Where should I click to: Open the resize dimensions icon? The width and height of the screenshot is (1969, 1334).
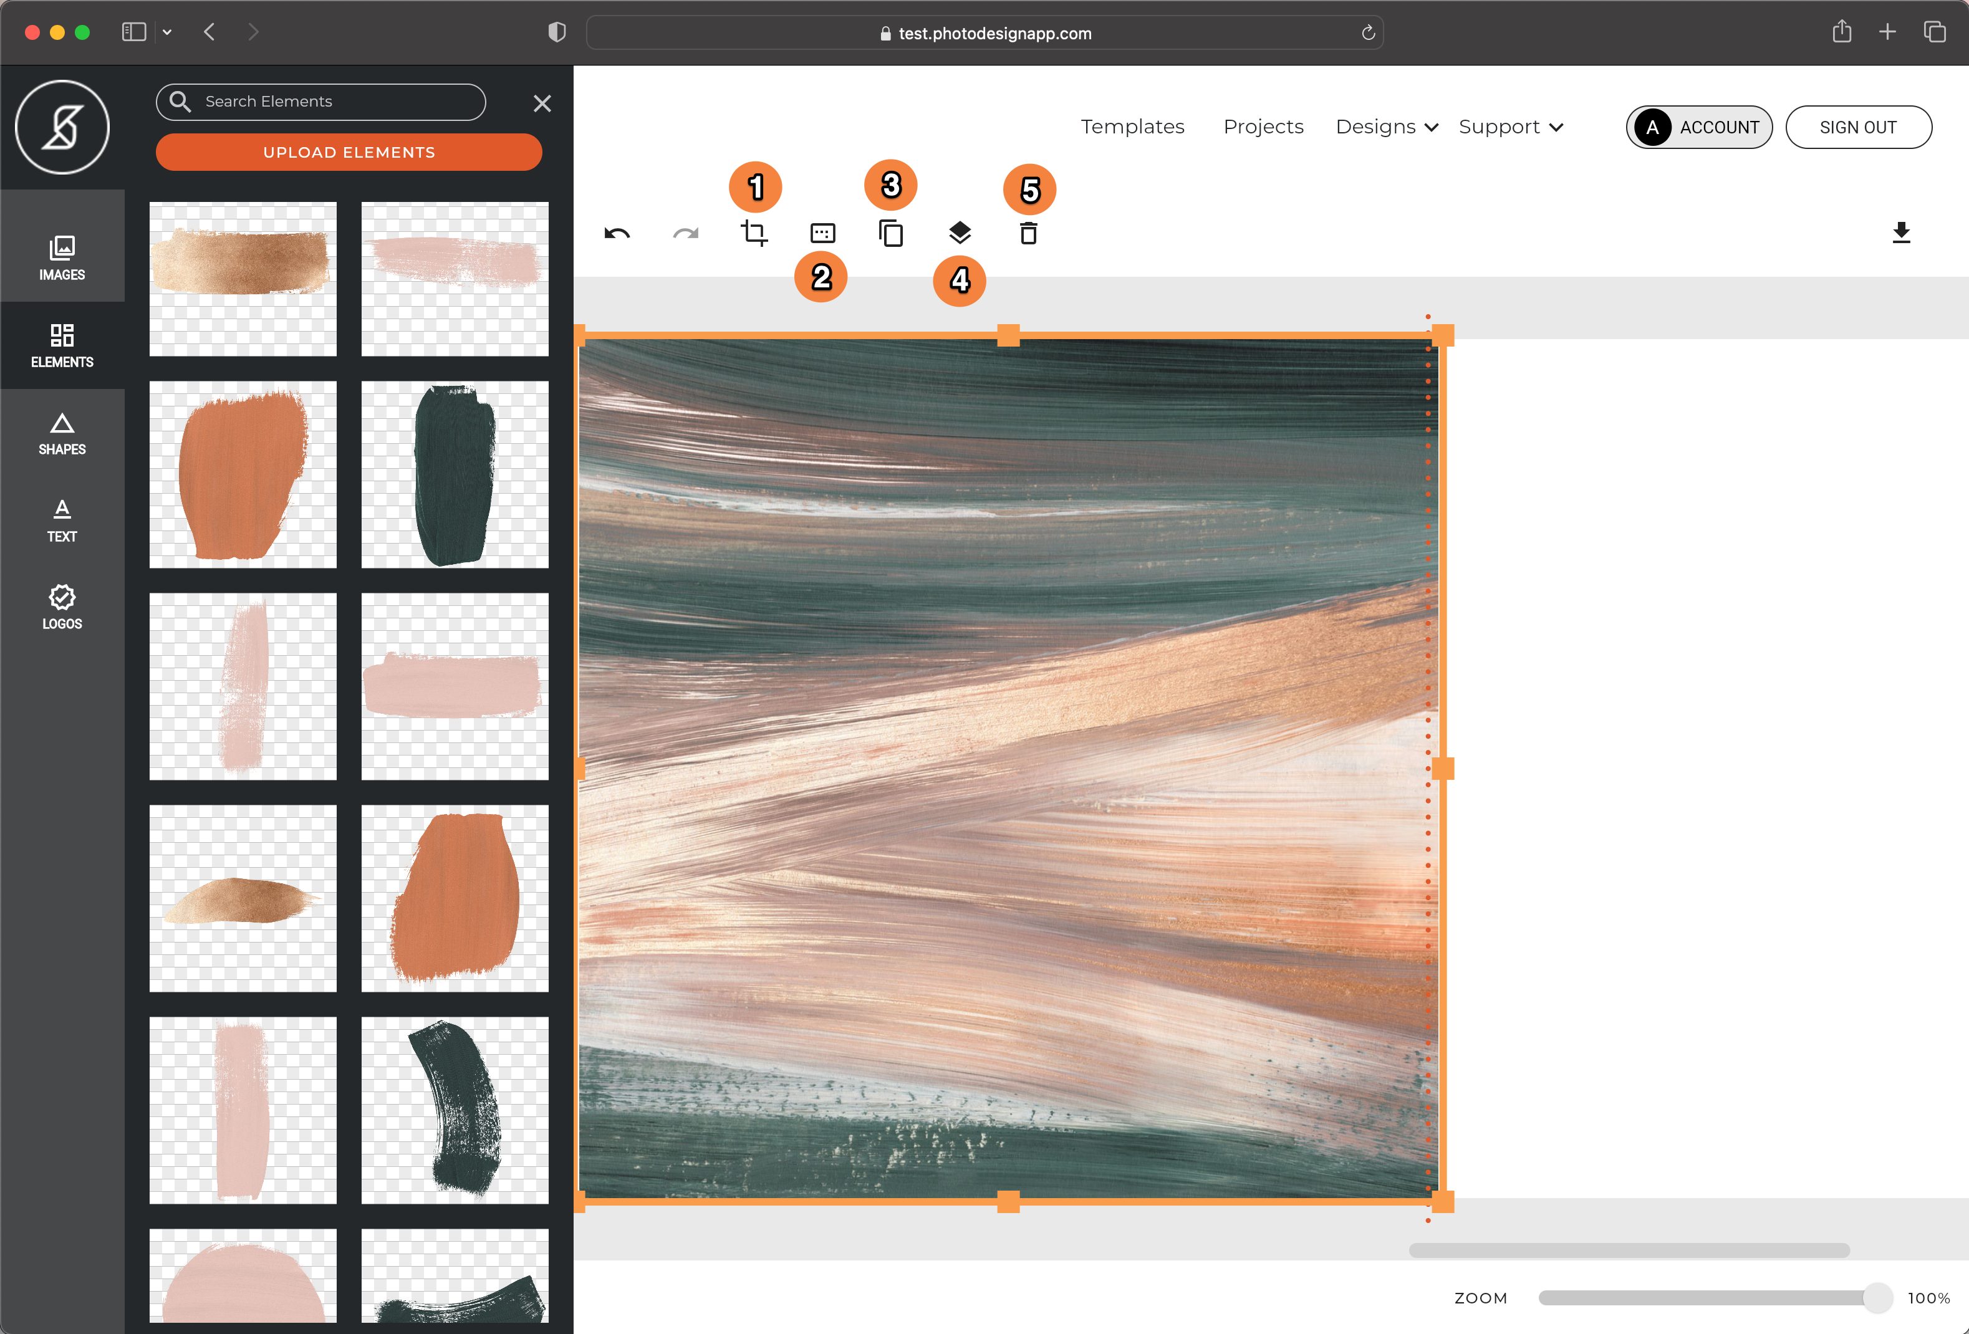822,233
